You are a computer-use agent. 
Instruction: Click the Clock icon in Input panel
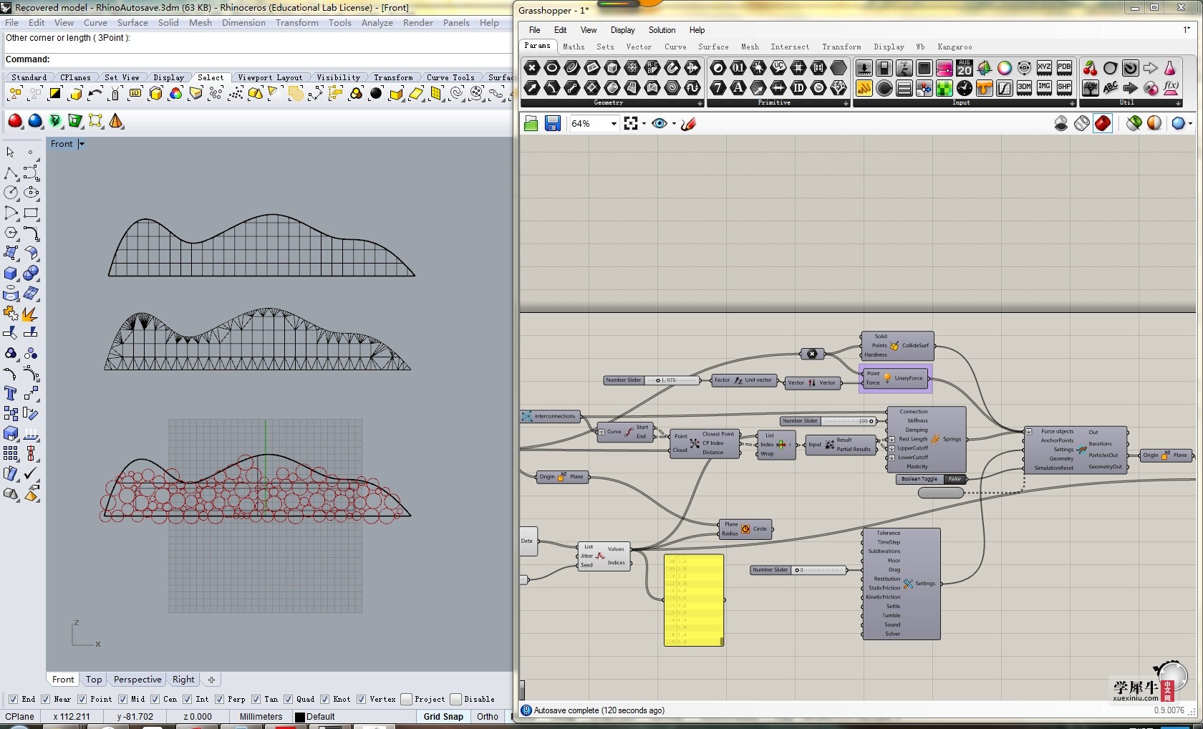[965, 88]
